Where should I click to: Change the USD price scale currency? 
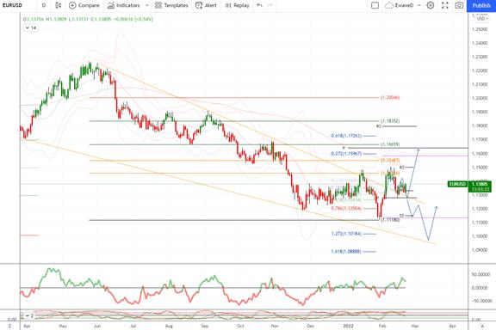tap(482, 19)
